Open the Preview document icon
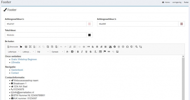Viewport: 190px width, 100px height. coord(34,47)
